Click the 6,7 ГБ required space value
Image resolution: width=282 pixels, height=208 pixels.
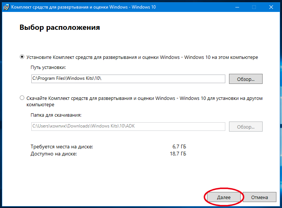tap(179, 147)
